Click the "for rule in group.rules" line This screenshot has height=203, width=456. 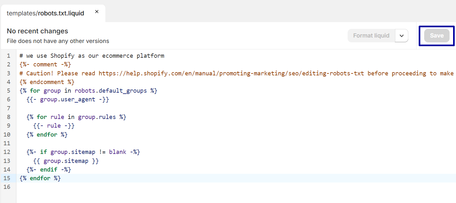click(77, 117)
